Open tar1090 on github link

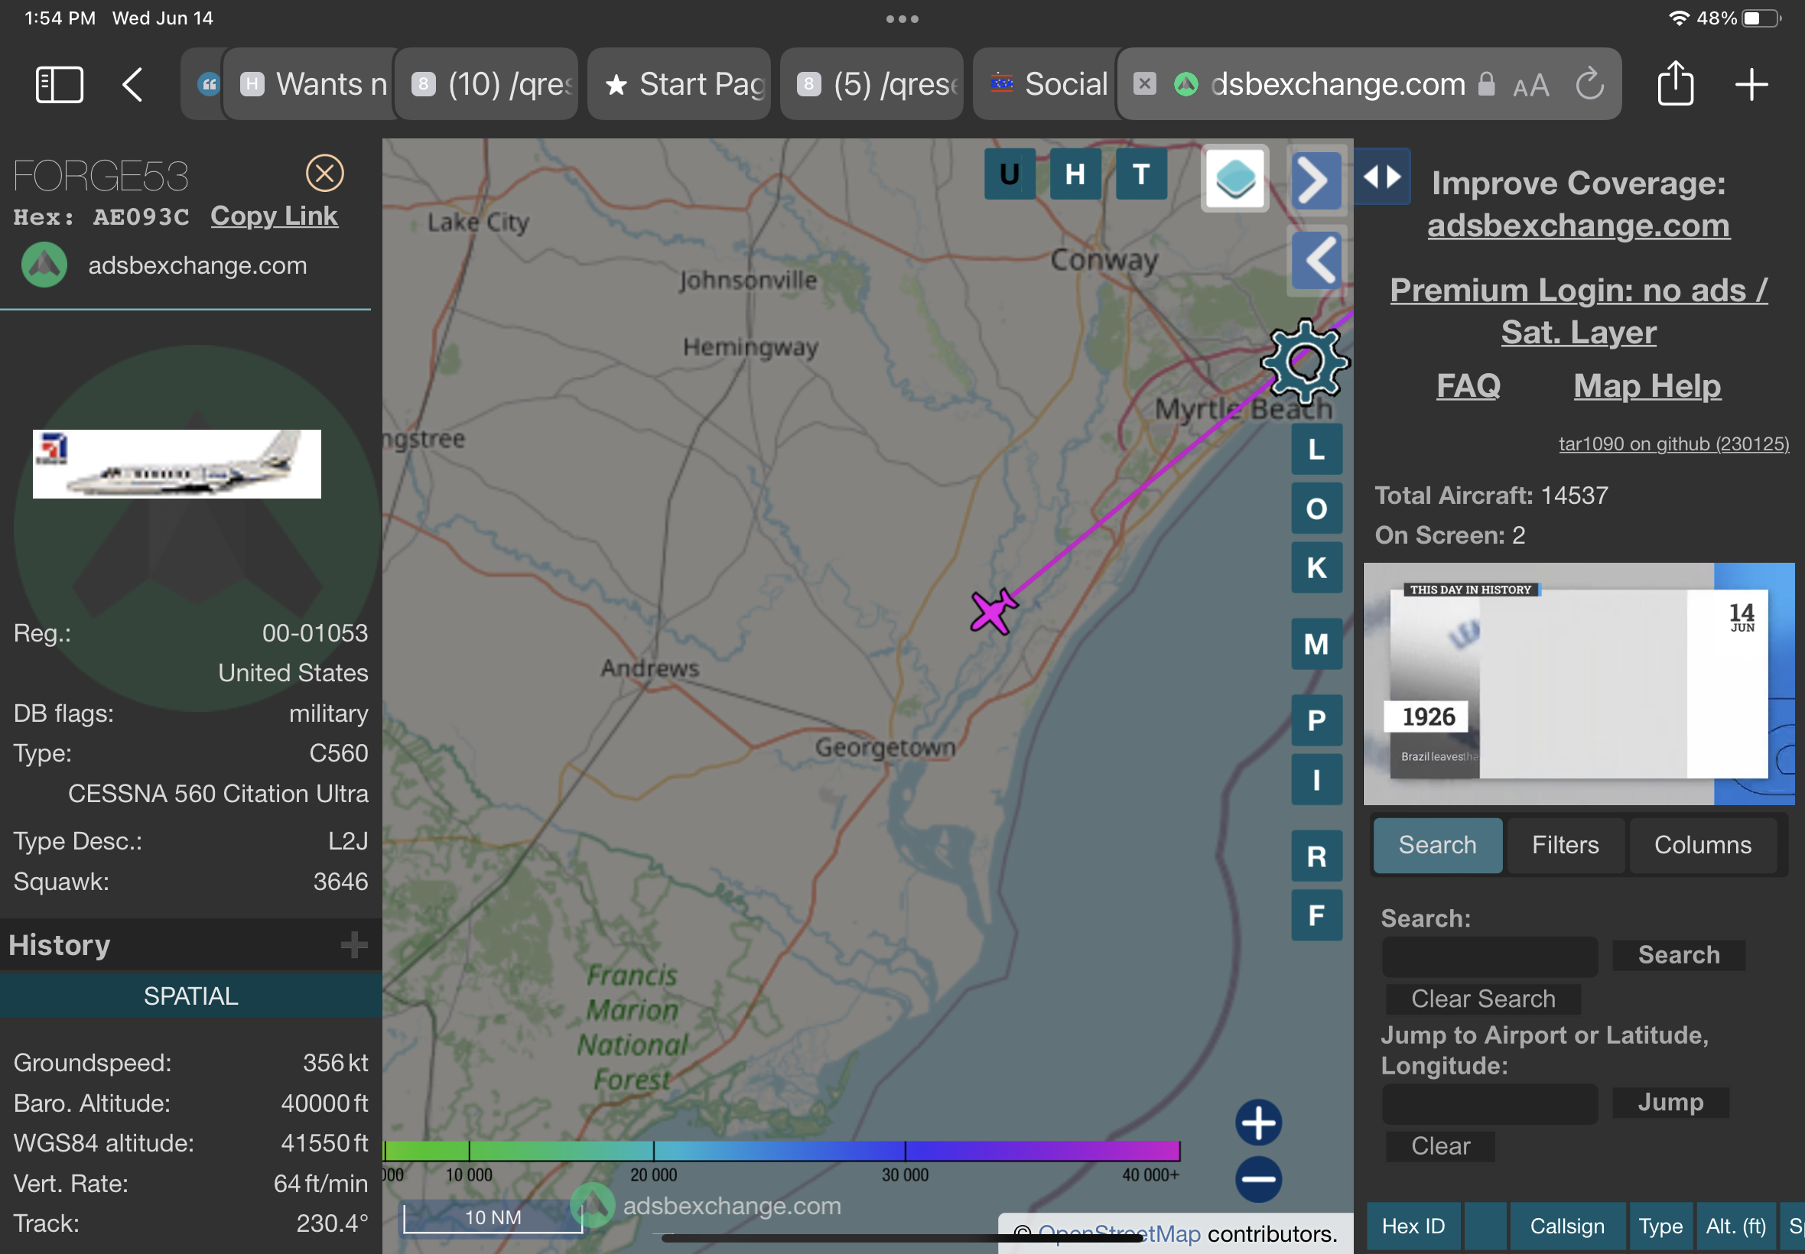[x=1673, y=444]
